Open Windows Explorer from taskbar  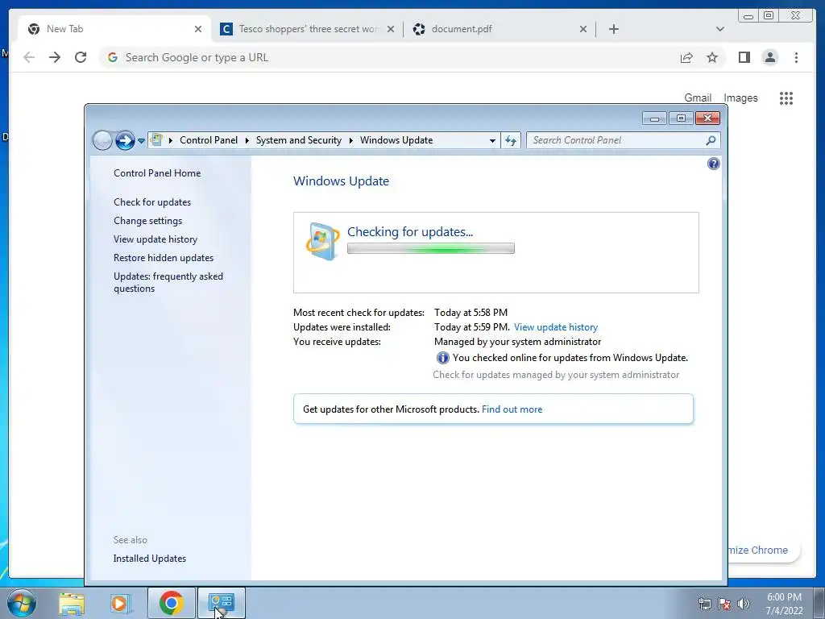(x=72, y=603)
